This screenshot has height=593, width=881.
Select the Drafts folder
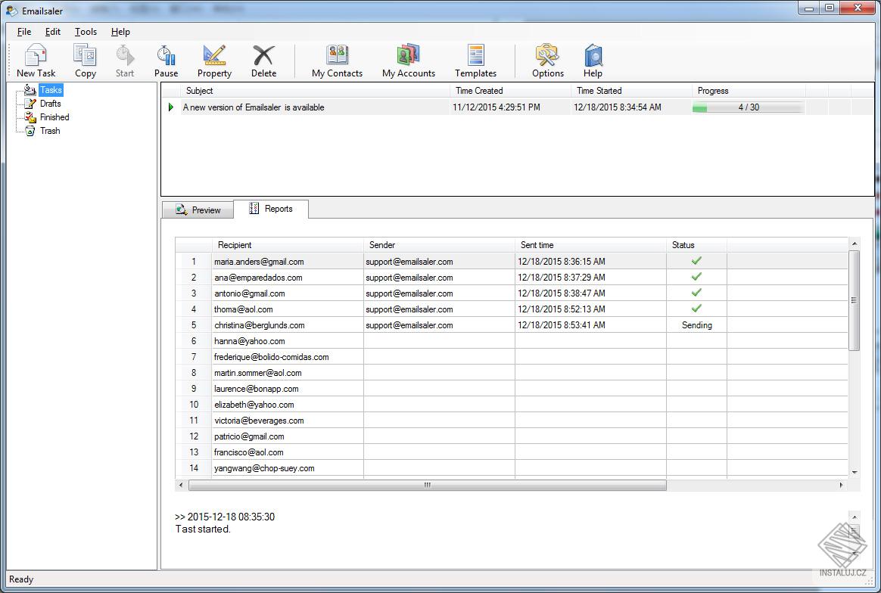(x=50, y=104)
